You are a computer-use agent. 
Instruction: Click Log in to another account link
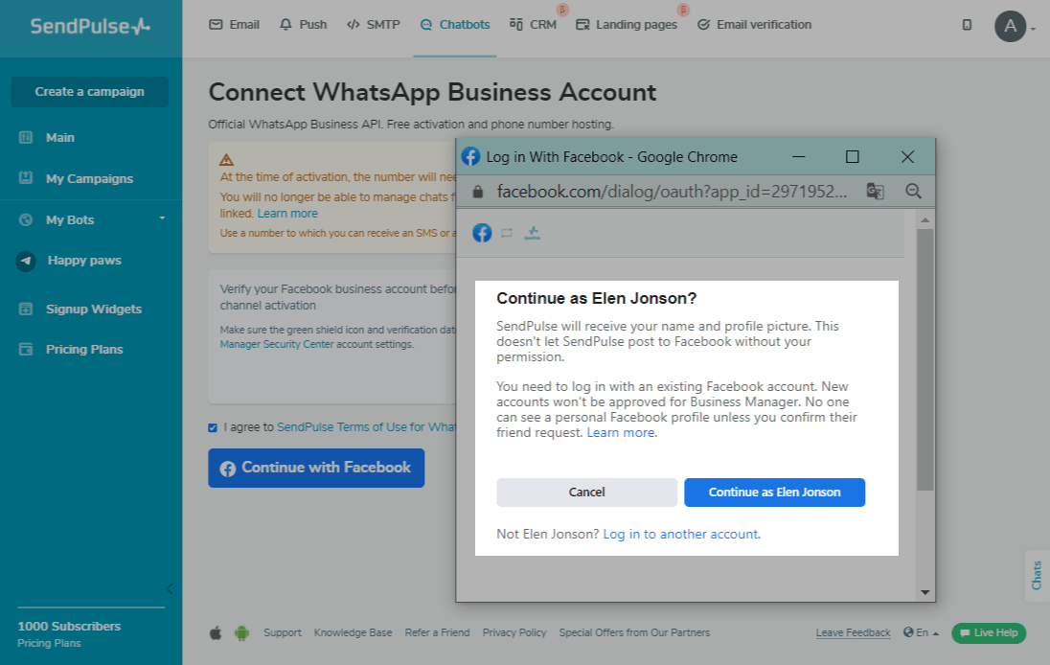681,534
